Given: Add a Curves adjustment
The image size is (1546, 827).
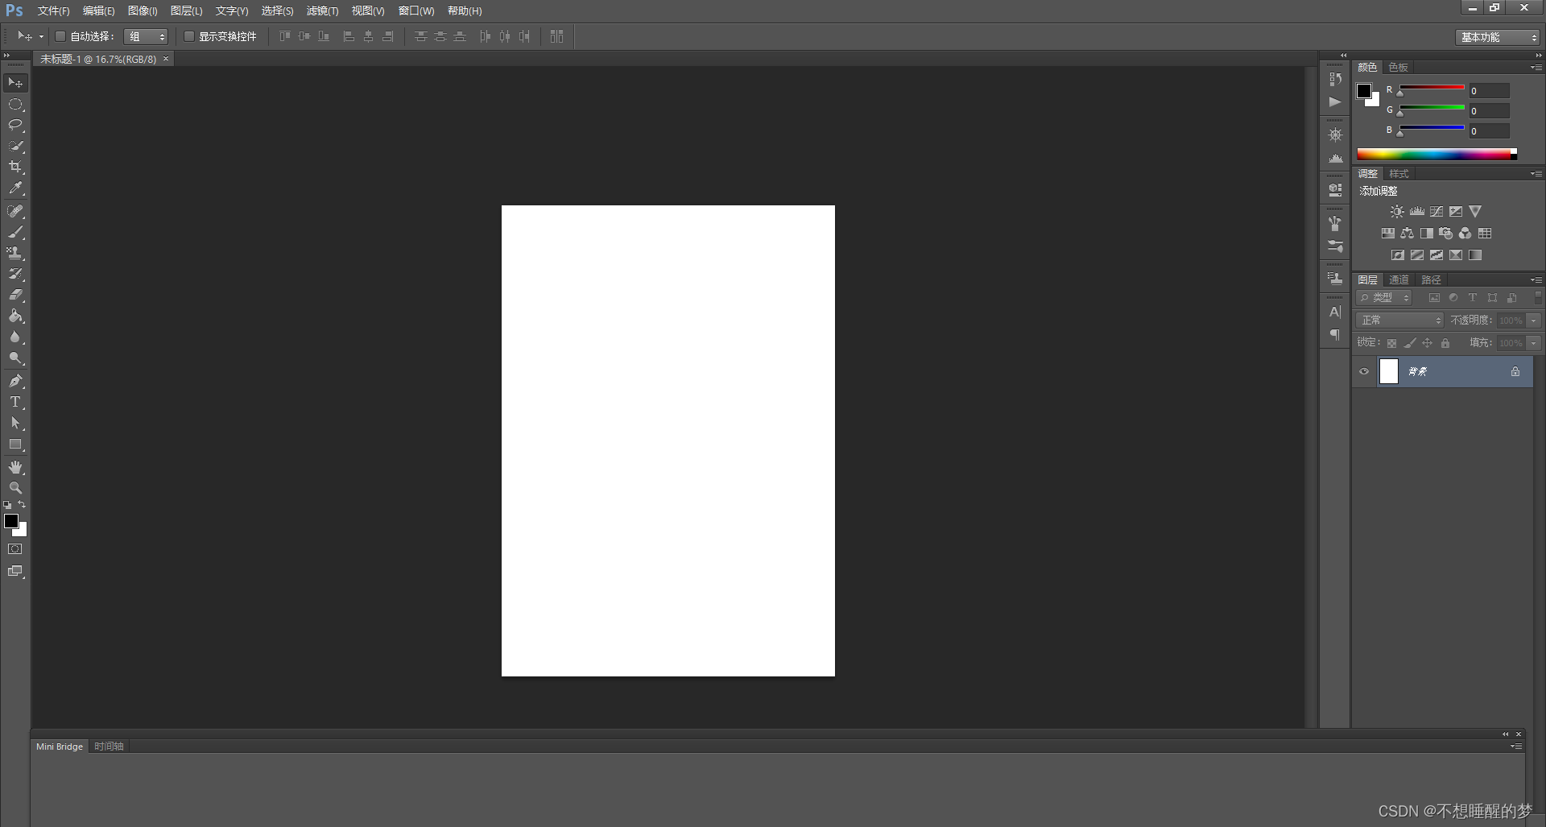Looking at the screenshot, I should 1436,211.
